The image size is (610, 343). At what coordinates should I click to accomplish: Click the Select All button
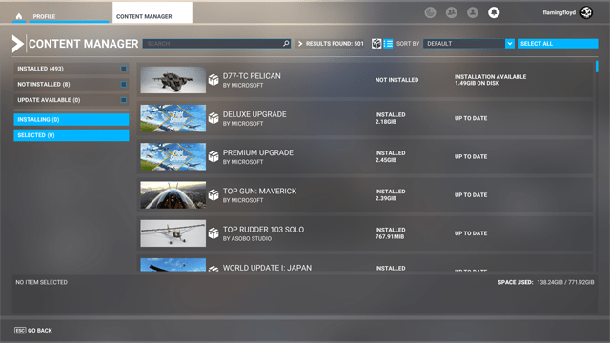(558, 44)
